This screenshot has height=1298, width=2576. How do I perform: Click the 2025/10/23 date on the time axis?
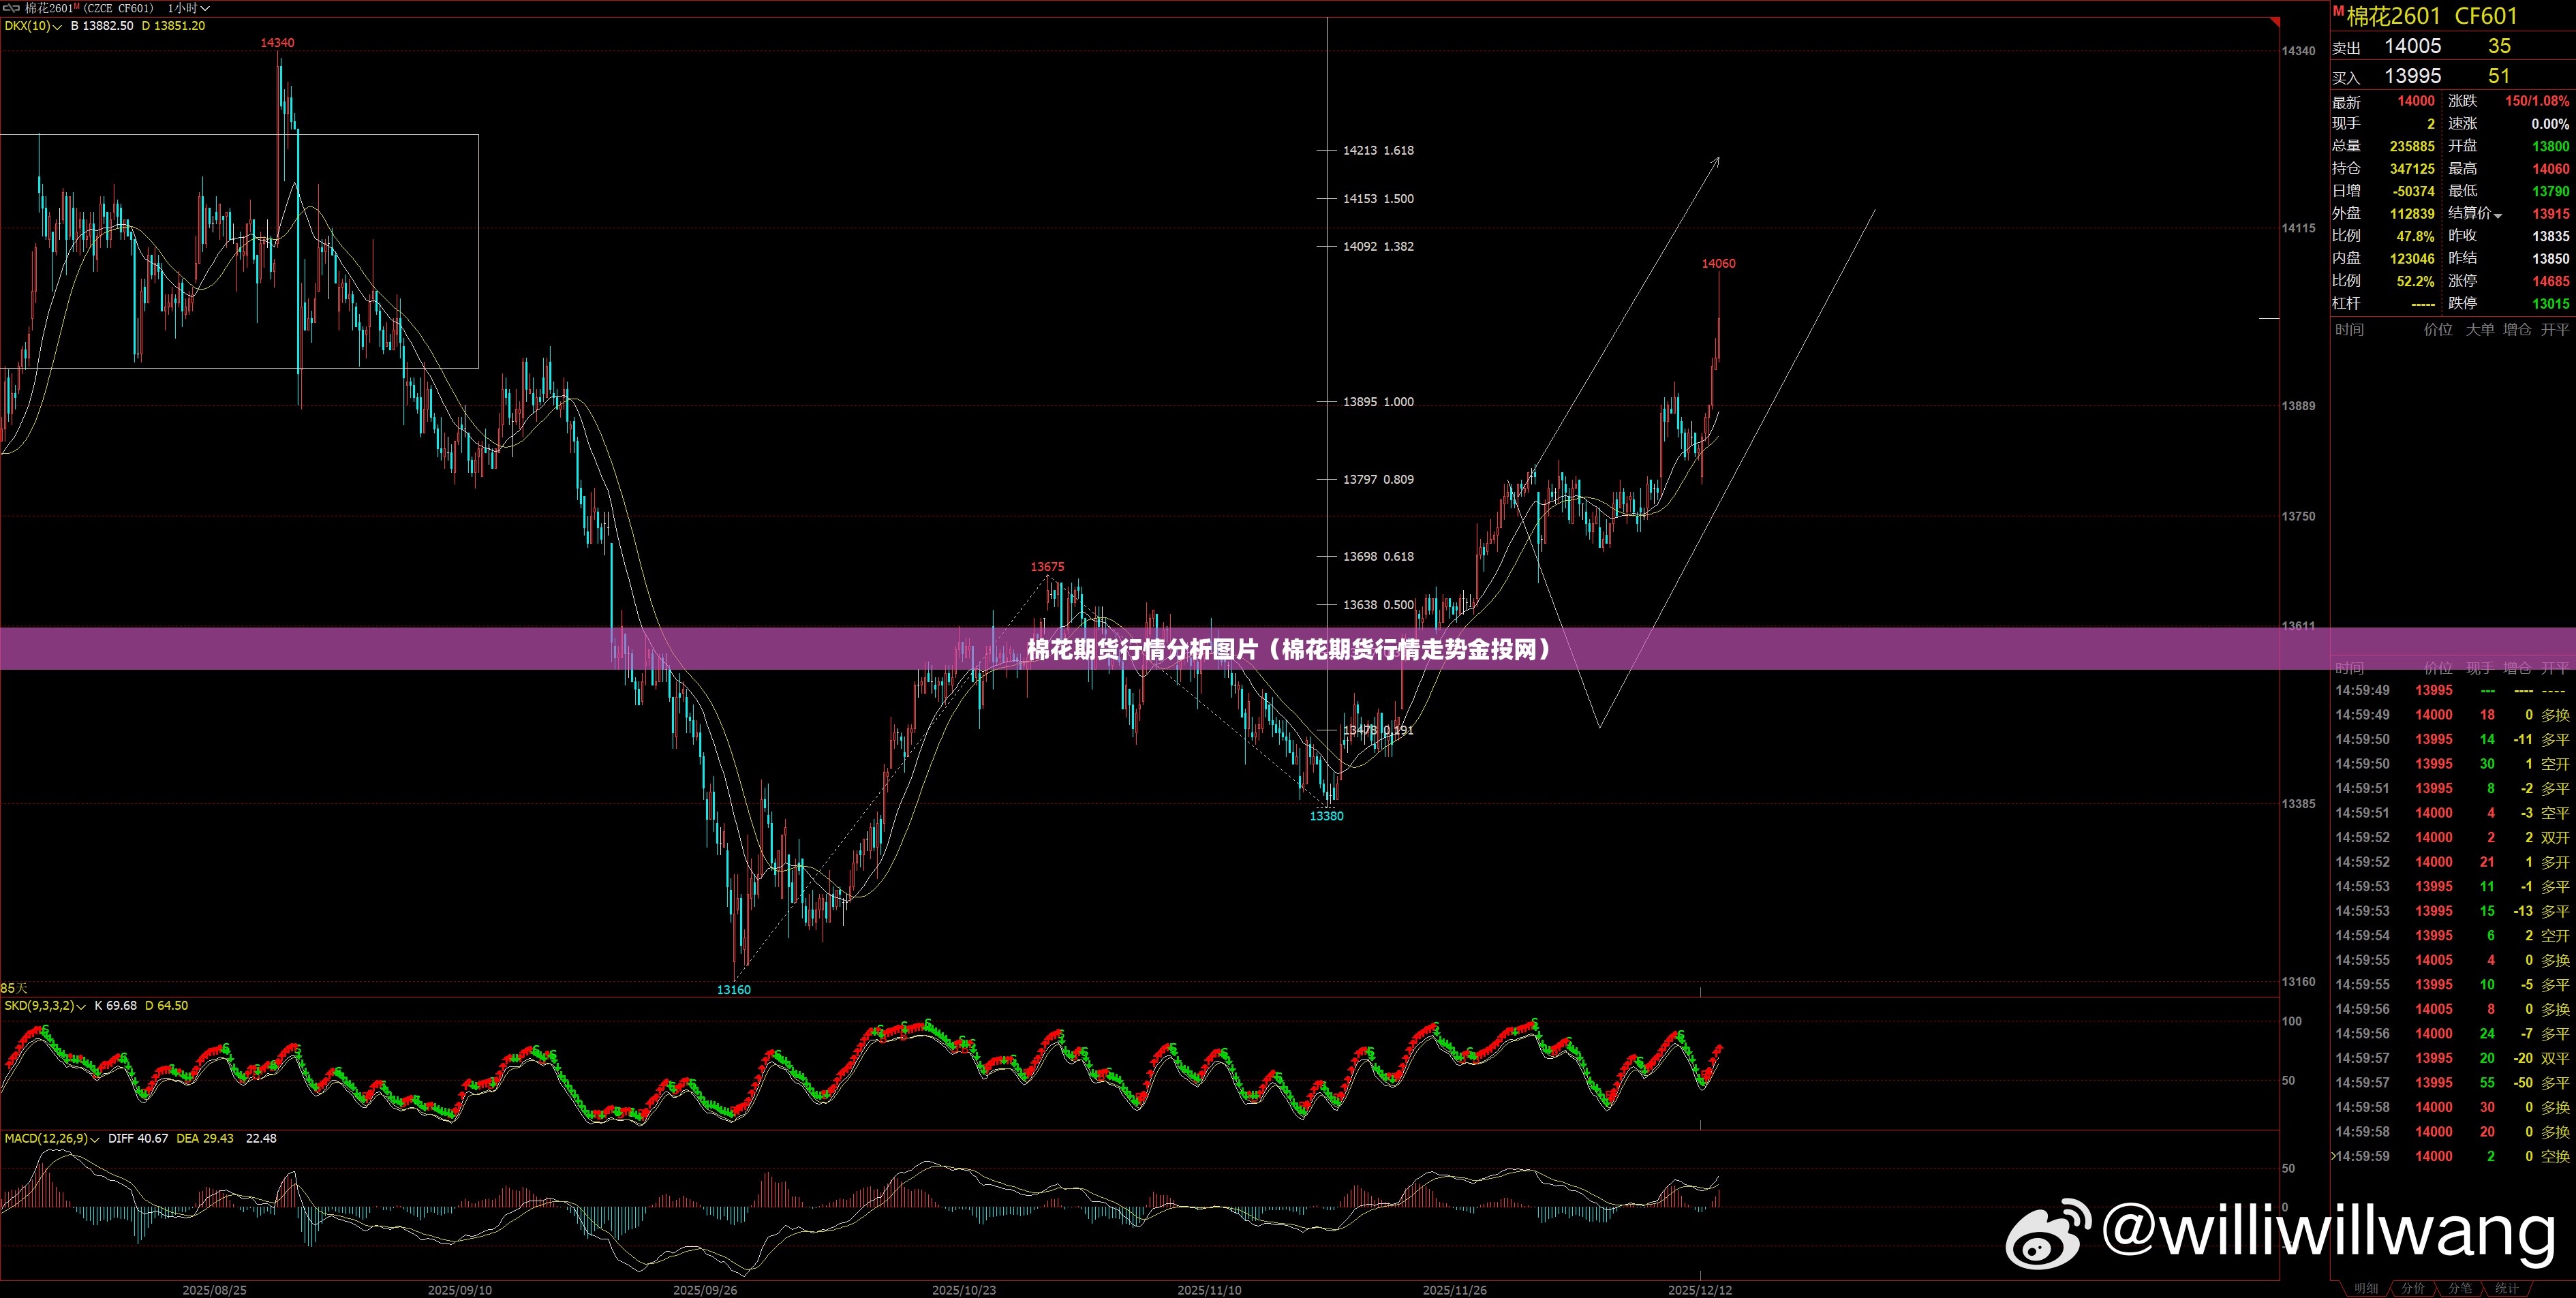click(x=964, y=1290)
